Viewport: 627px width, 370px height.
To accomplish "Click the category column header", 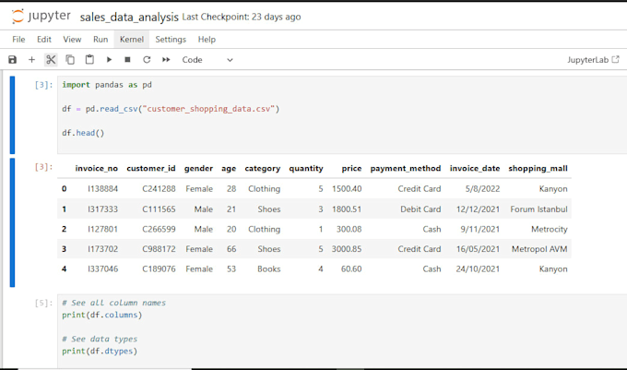I will 263,169.
